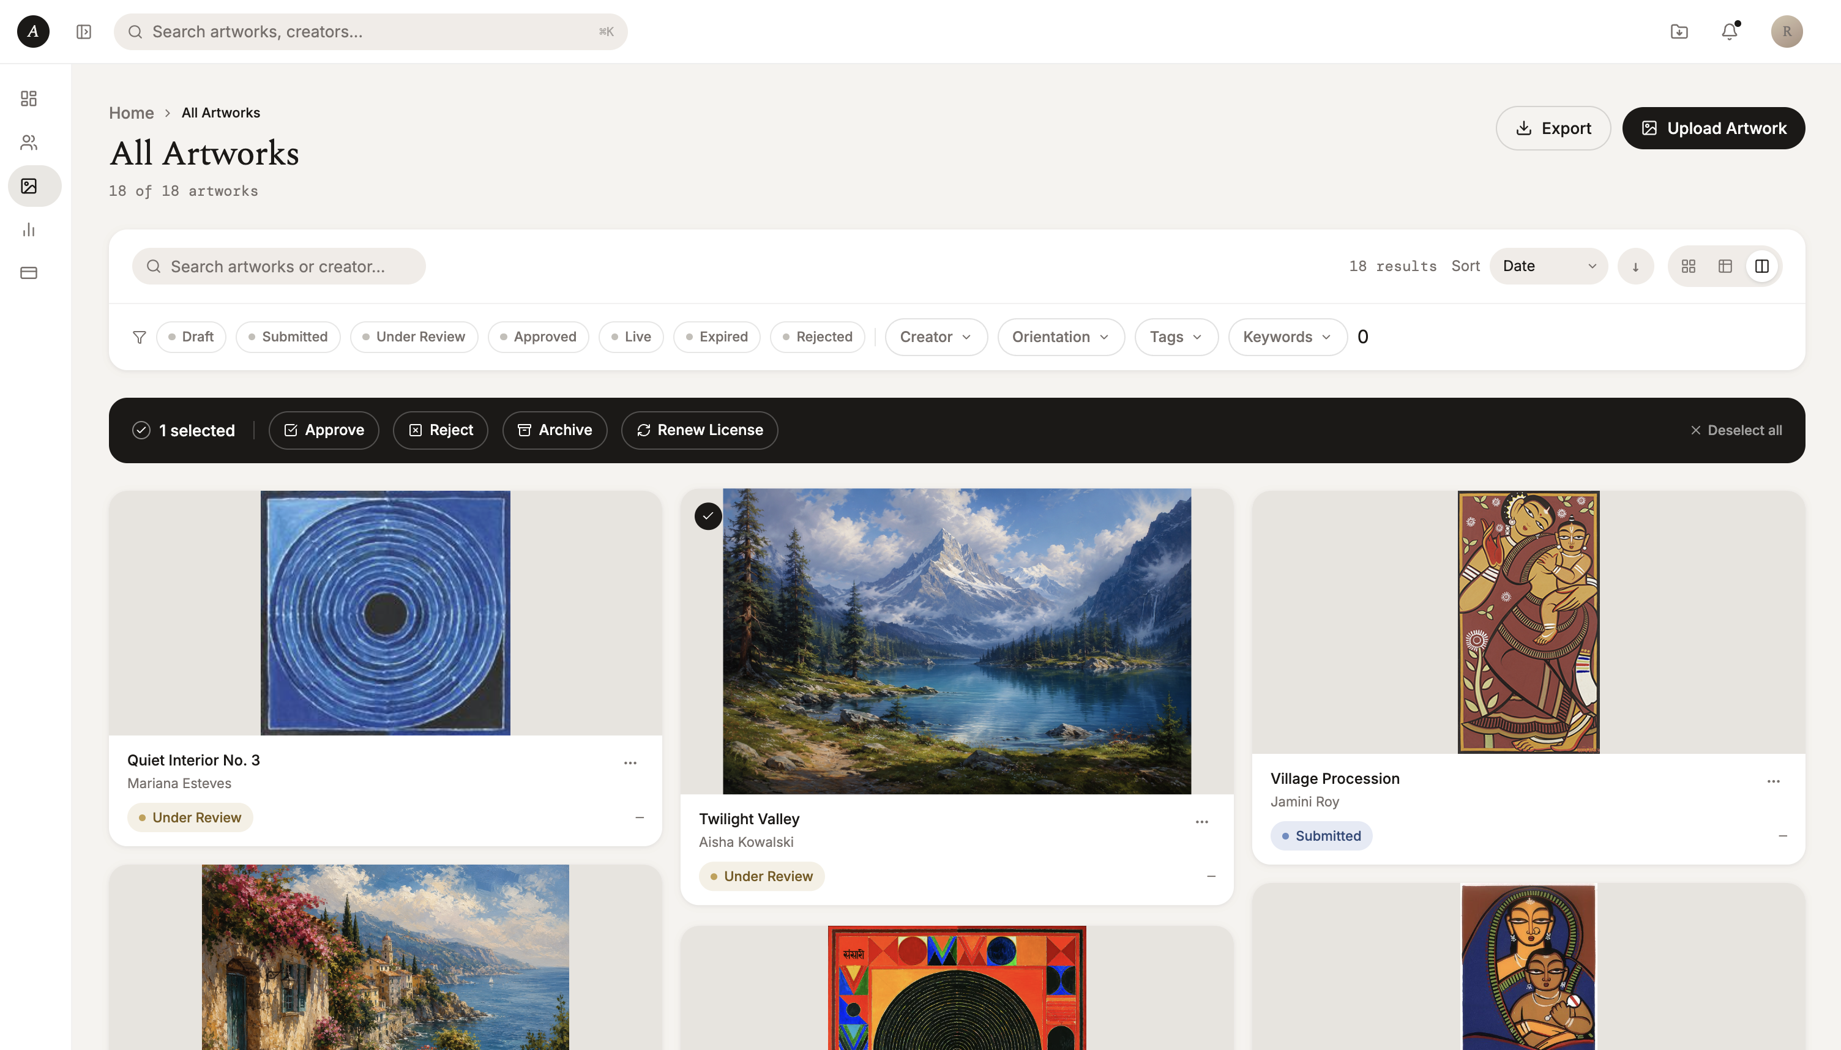Click the Submitted badge on Village Procession
Viewport: 1841px width, 1050px height.
[x=1321, y=836]
